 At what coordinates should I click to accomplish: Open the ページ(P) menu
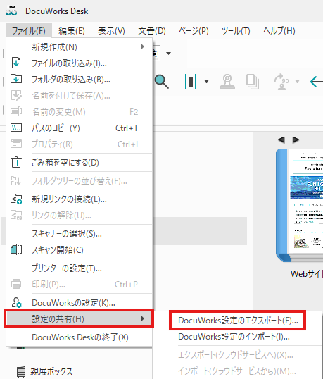194,31
